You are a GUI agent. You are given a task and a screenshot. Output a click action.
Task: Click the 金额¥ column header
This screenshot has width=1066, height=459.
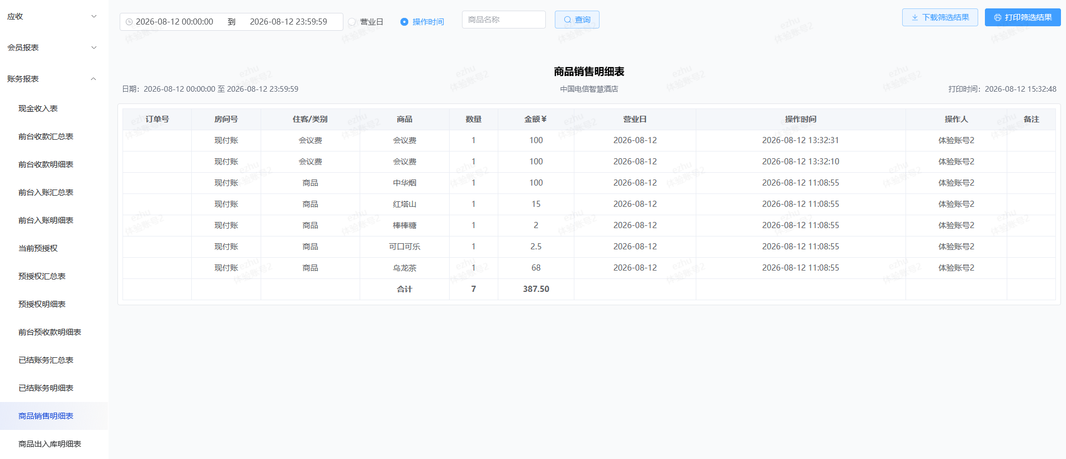(536, 119)
